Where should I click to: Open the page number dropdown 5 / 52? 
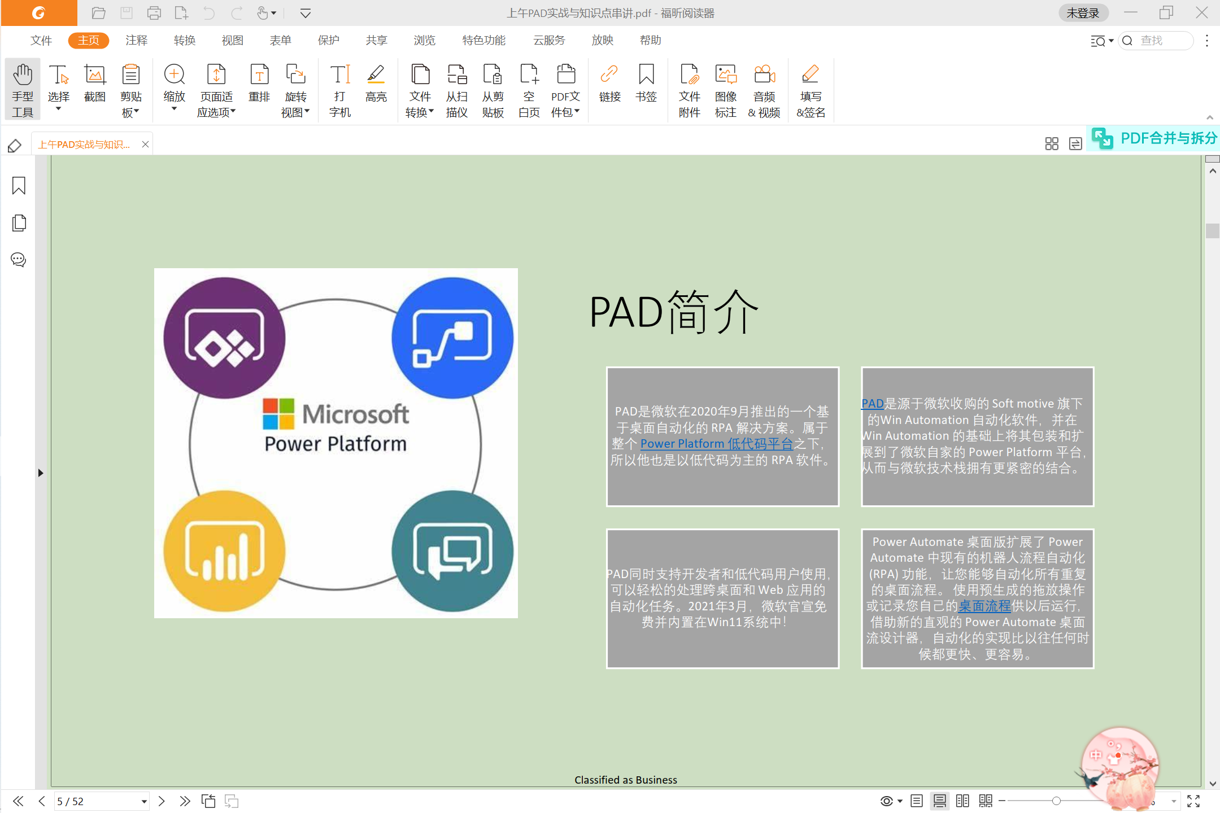pyautogui.click(x=144, y=801)
